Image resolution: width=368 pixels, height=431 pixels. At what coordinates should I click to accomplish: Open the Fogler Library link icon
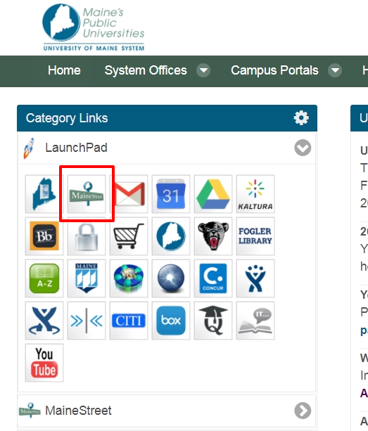pos(255,236)
